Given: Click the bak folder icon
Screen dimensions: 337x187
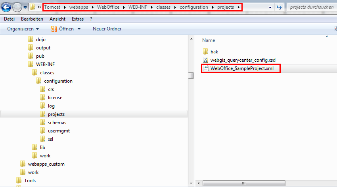Looking at the screenshot, I should [x=205, y=52].
